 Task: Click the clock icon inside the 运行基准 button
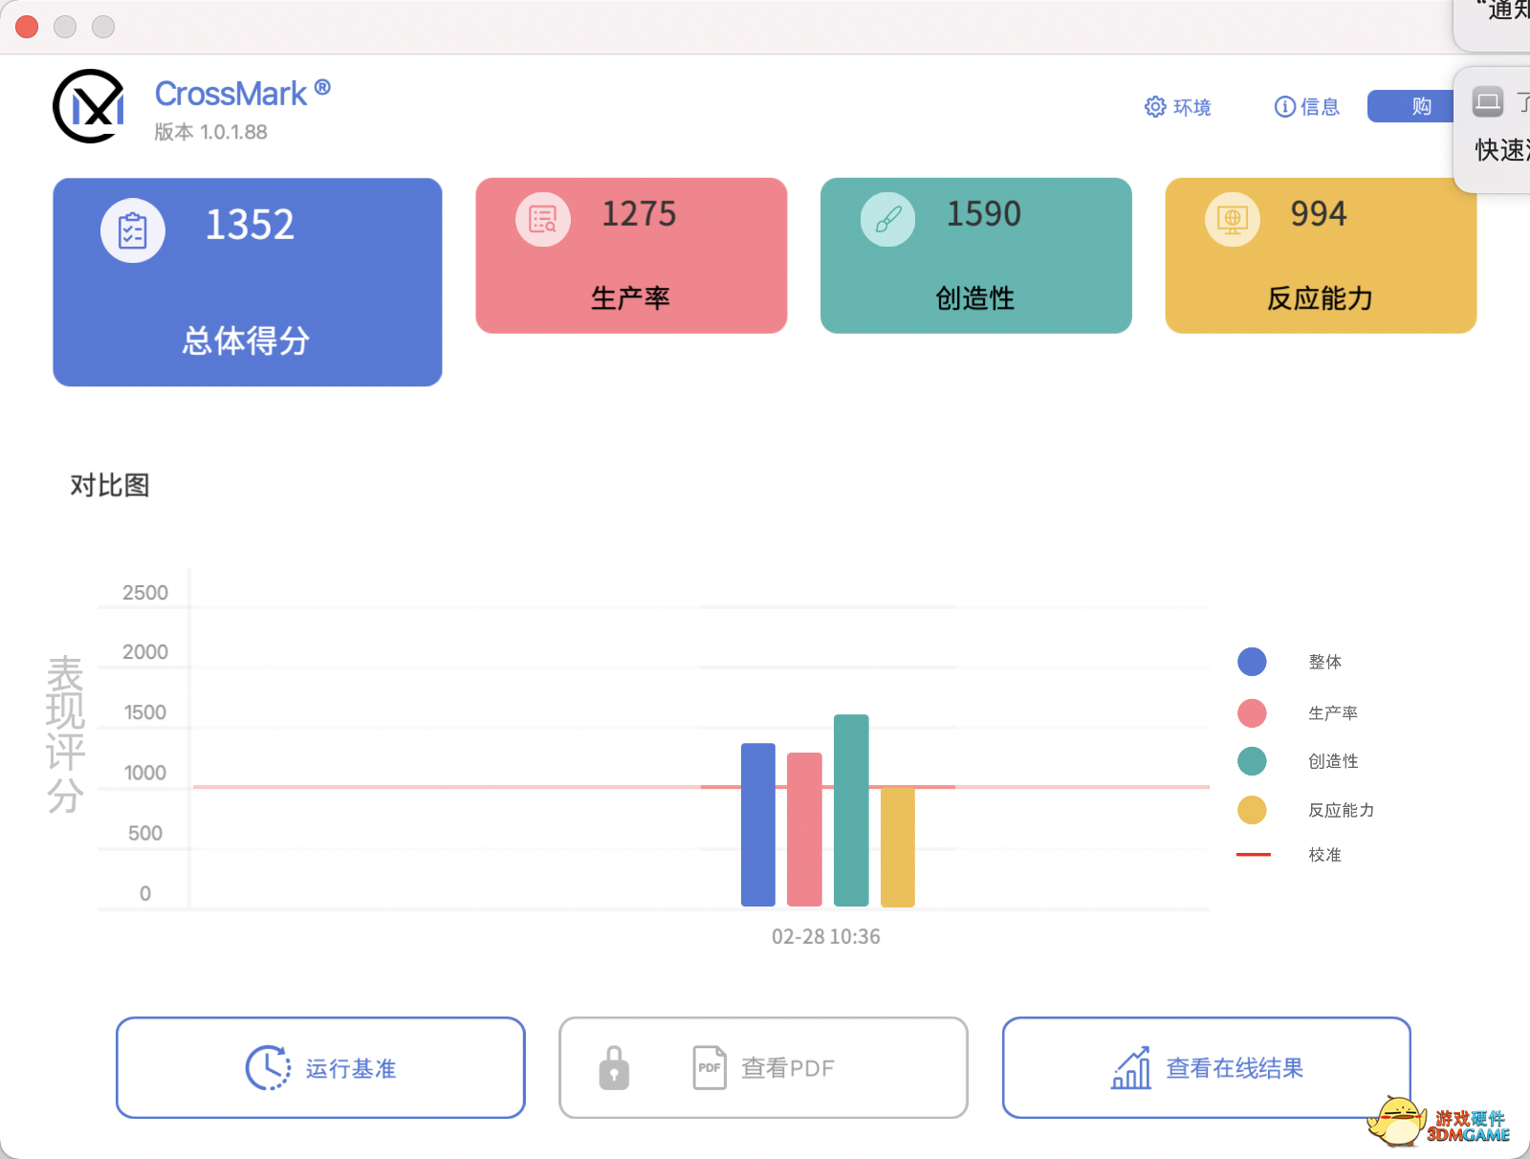tap(267, 1067)
